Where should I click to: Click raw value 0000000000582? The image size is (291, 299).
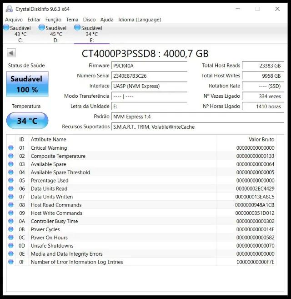[x=255, y=238]
